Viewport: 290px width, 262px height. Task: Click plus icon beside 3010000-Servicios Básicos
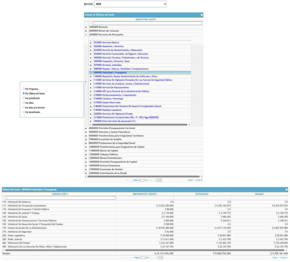pos(91,43)
